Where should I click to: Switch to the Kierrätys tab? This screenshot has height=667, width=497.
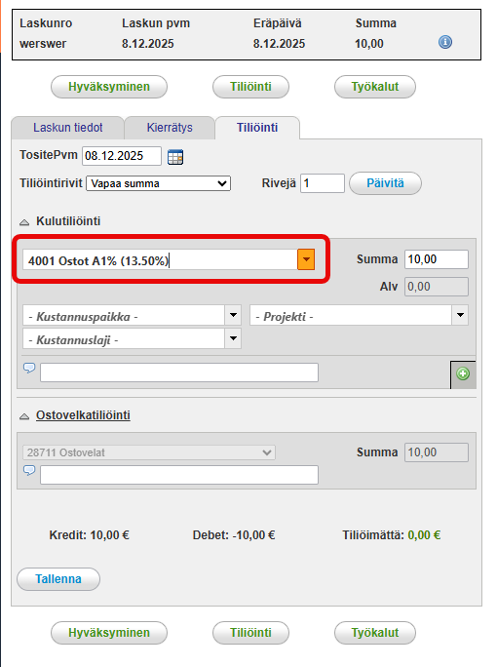(170, 128)
